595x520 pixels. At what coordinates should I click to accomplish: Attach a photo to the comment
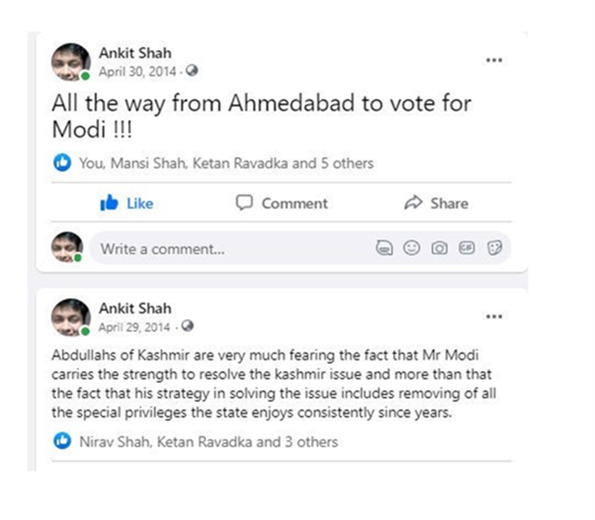tap(440, 249)
